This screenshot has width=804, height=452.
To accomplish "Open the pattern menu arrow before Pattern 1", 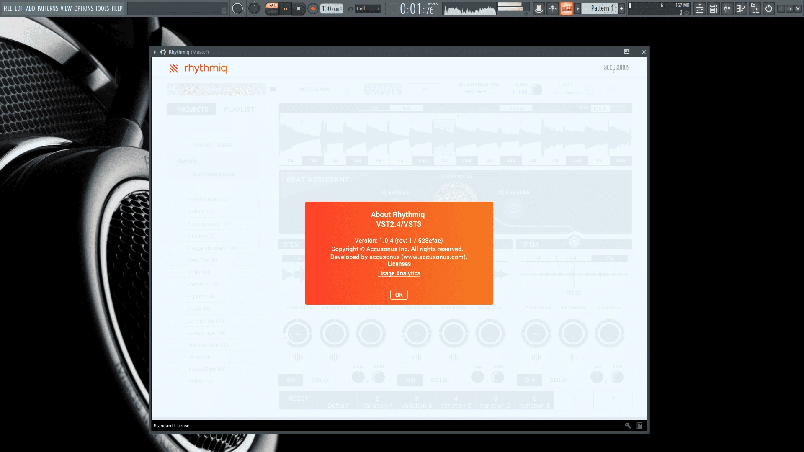I will pos(578,8).
